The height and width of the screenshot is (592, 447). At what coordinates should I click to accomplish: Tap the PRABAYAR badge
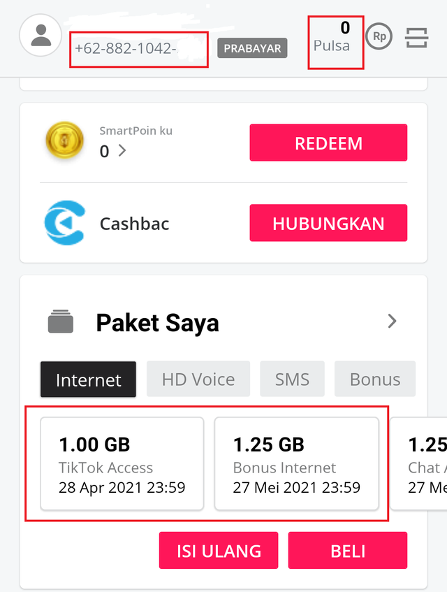(x=252, y=48)
